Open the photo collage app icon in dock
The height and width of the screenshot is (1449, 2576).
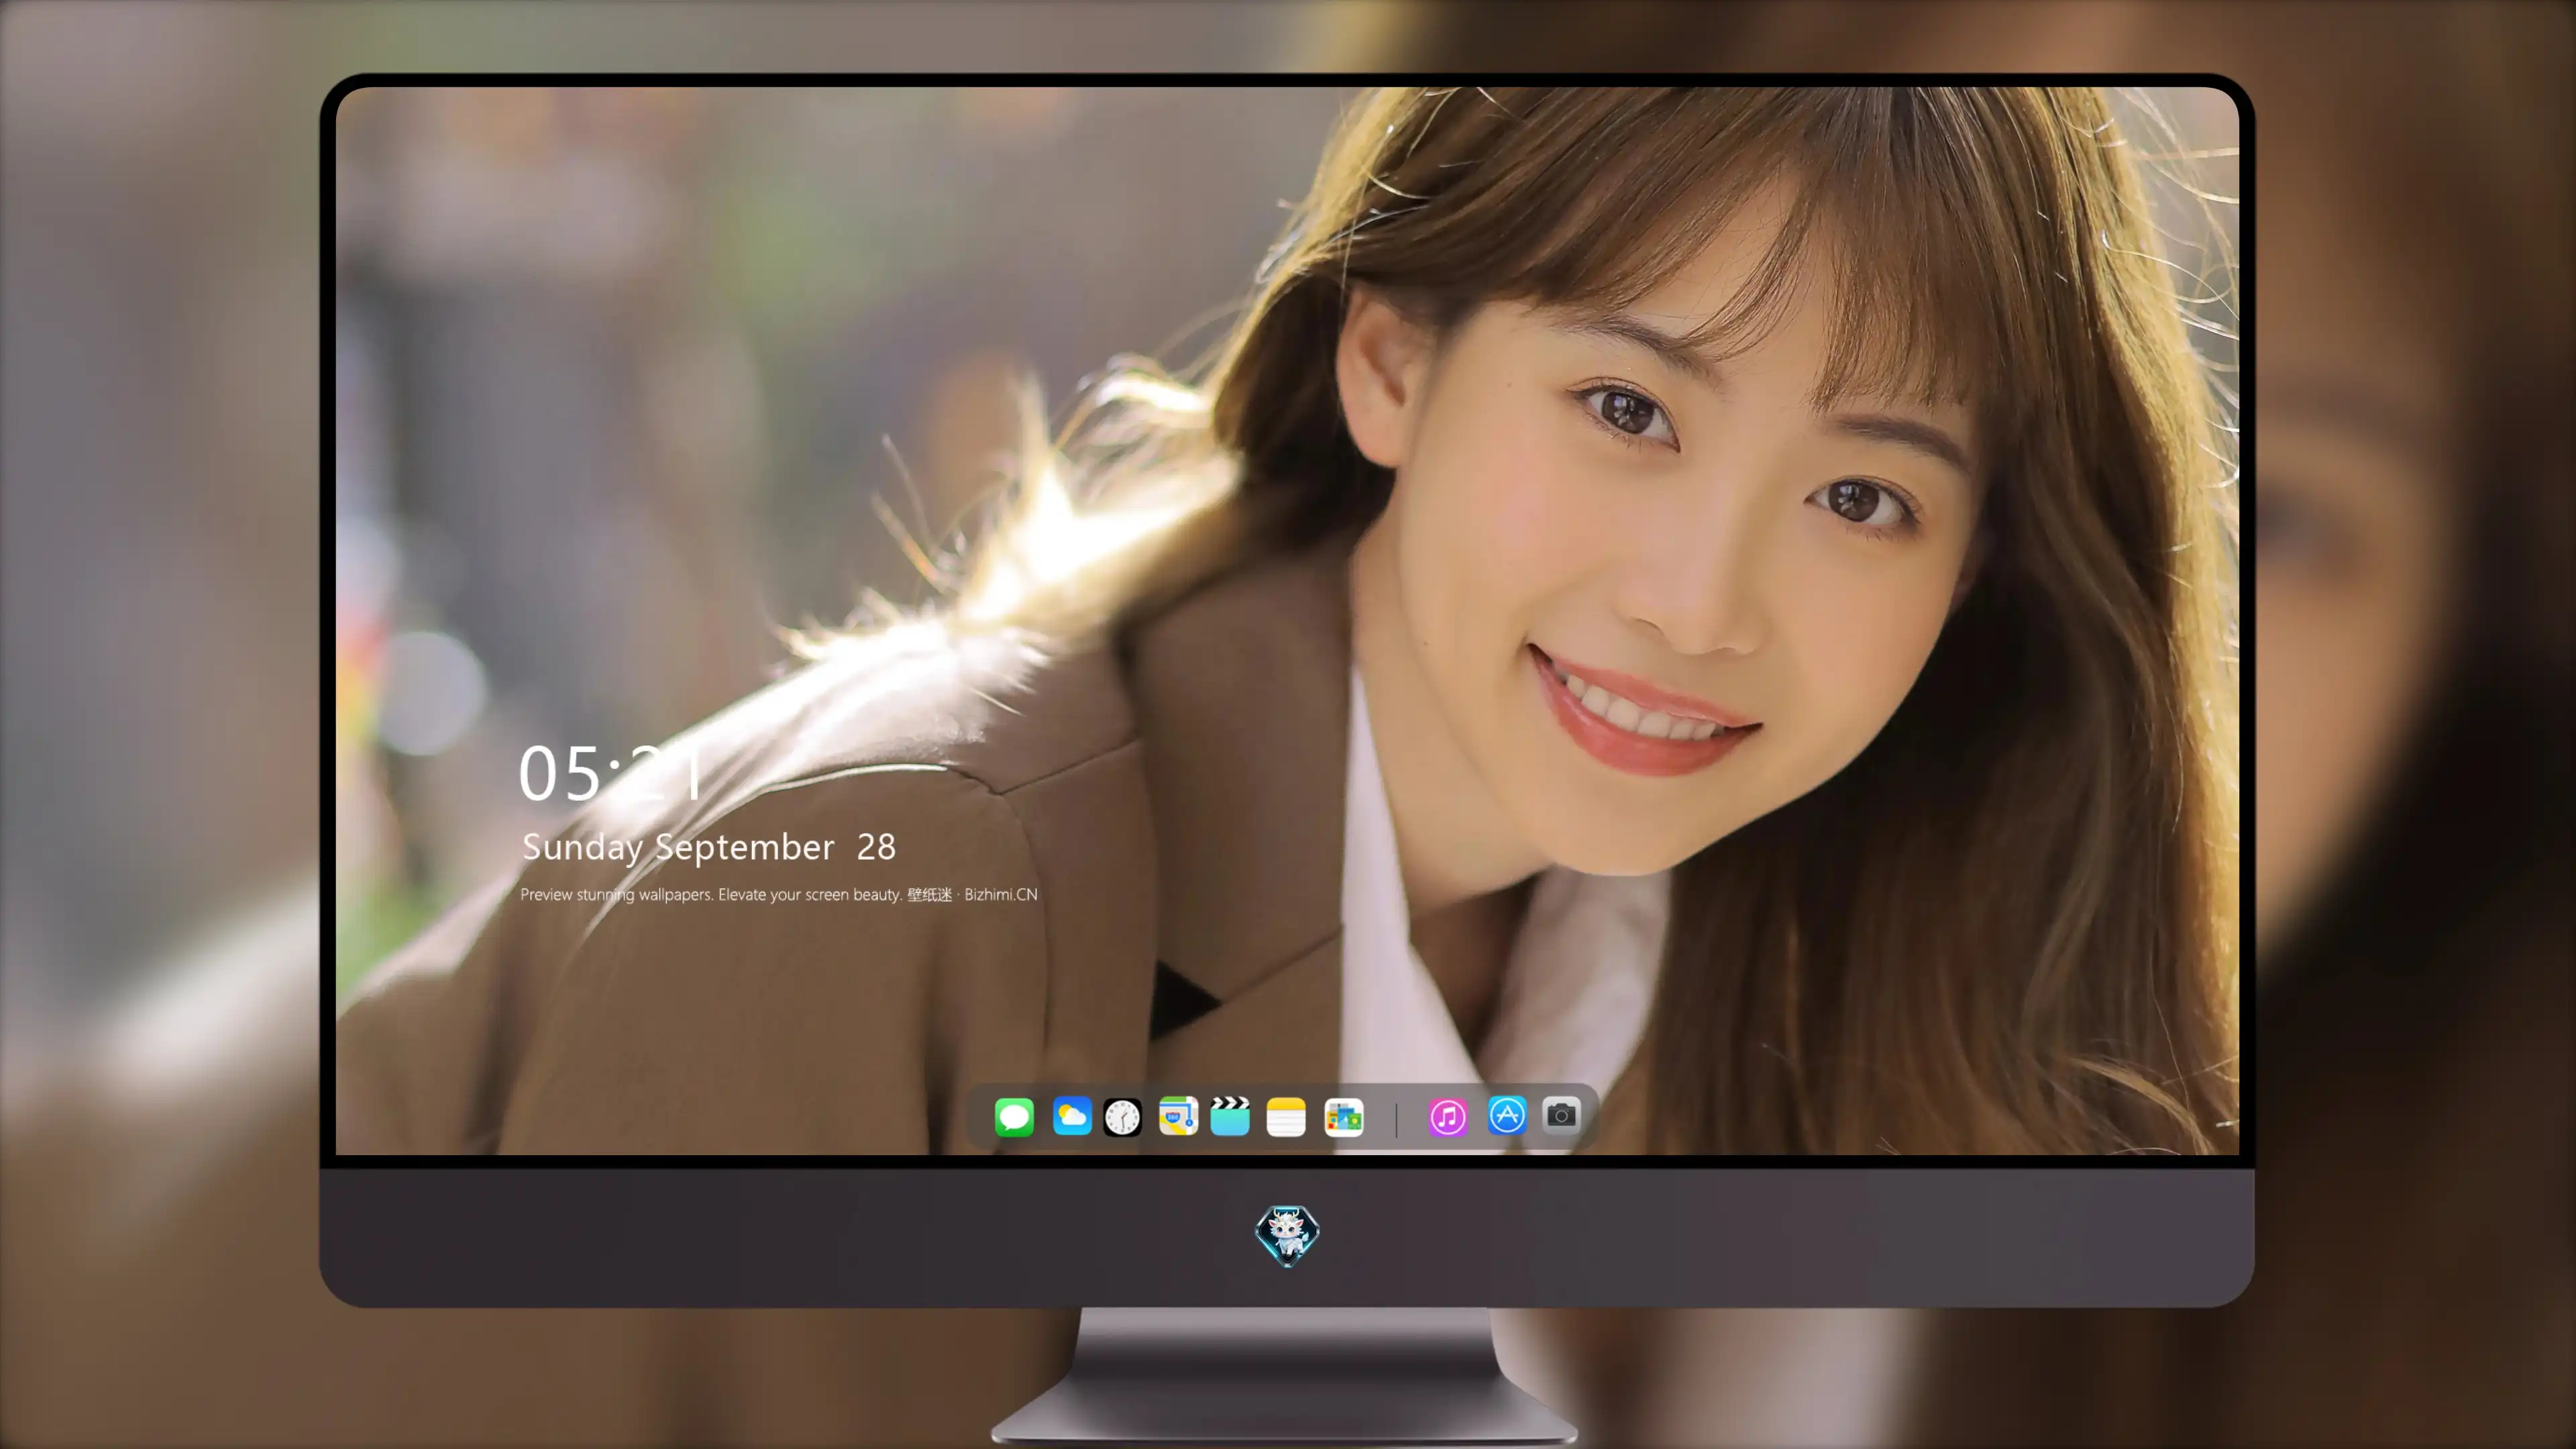[1344, 1117]
